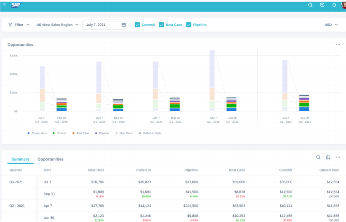Click the Jul 7 Q3-2021 chart bar
Screen dimensions: 346x222
(285, 86)
